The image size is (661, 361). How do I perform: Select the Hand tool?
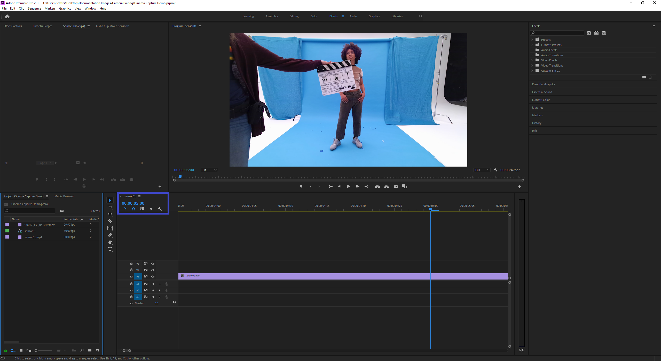(x=110, y=242)
